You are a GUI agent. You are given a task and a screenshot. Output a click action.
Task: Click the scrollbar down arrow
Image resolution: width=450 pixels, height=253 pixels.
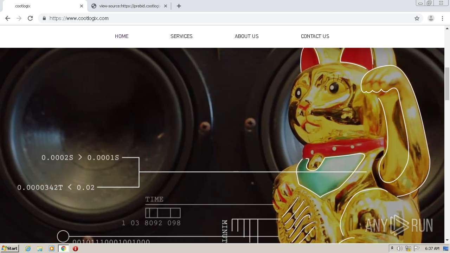point(447,240)
